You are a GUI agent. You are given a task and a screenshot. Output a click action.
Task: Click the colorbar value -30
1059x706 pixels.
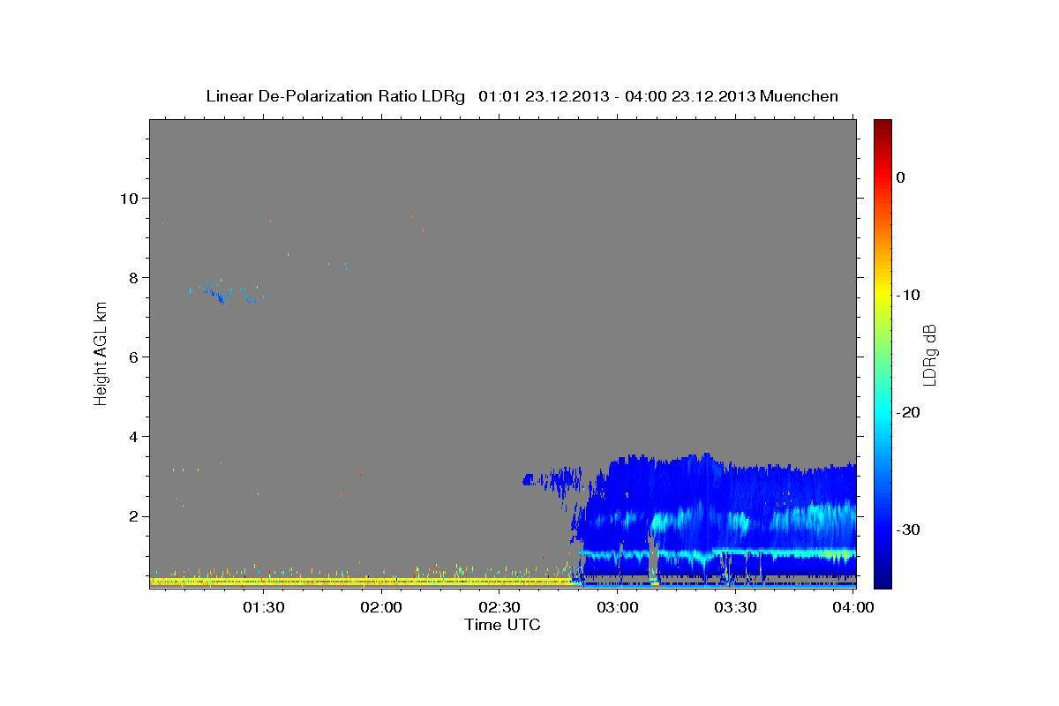[909, 529]
